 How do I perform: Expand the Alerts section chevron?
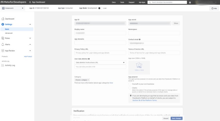pyautogui.click(x=30, y=45)
